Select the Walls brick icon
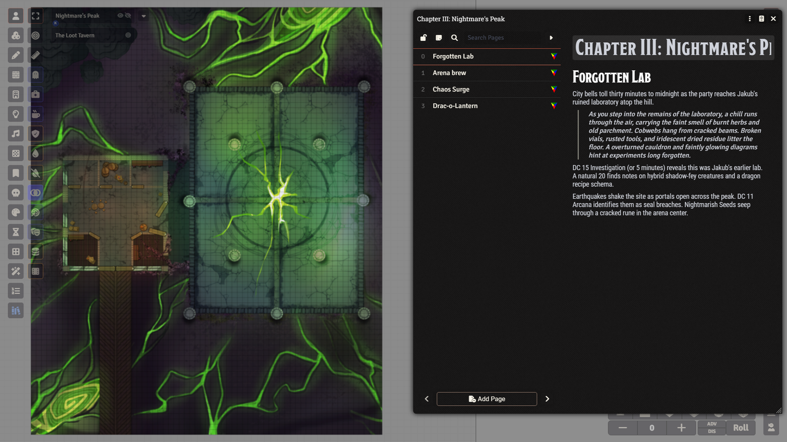787x442 pixels. click(x=16, y=75)
